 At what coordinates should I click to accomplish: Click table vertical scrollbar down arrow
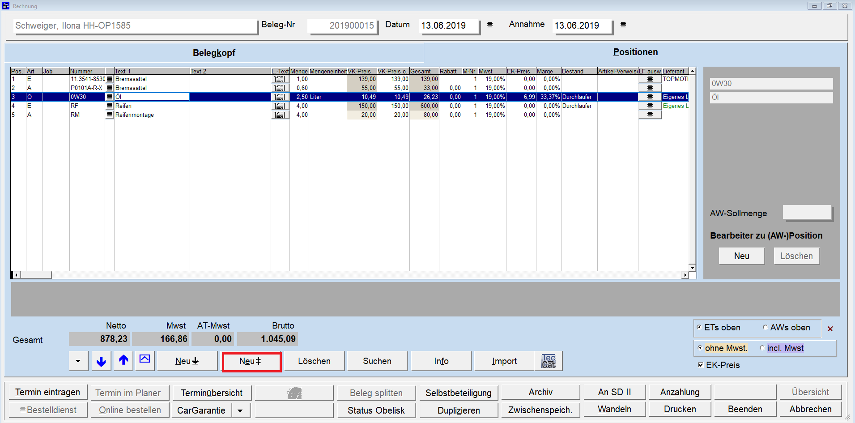click(x=692, y=268)
